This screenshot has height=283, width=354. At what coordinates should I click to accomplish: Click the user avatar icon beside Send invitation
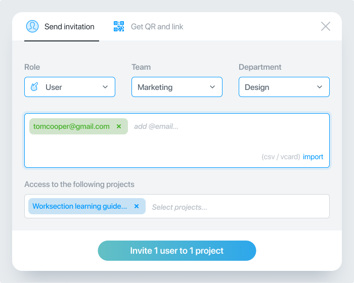tap(32, 26)
